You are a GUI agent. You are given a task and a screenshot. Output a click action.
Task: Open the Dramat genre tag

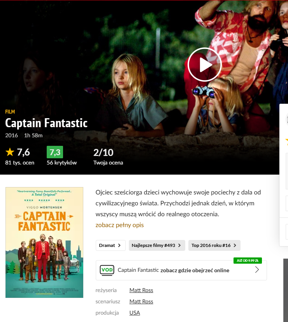click(111, 245)
